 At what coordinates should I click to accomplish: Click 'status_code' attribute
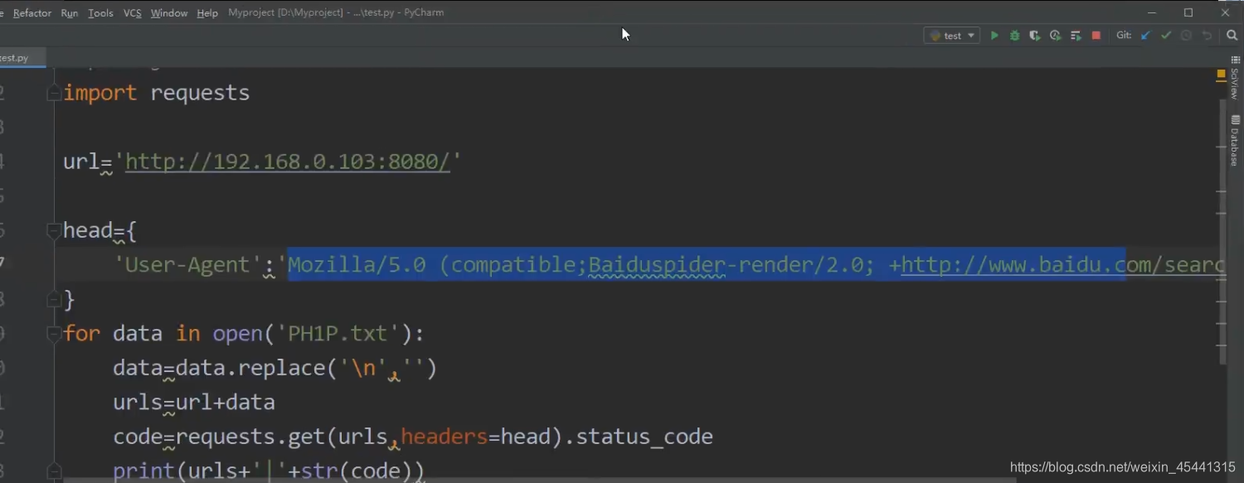pyautogui.click(x=644, y=437)
